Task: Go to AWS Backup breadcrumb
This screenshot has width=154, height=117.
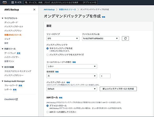Action: (49, 9)
